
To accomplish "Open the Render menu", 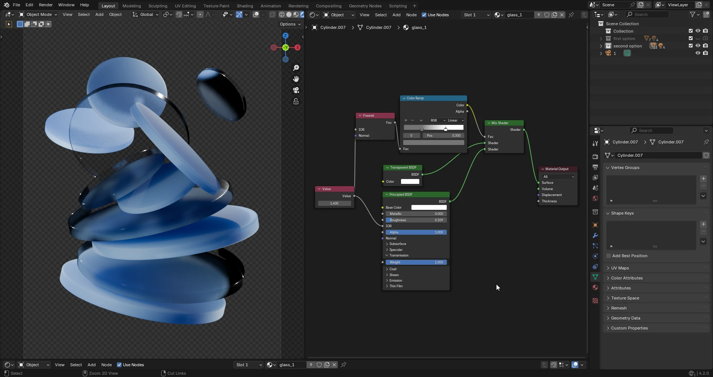I will 46,5.
